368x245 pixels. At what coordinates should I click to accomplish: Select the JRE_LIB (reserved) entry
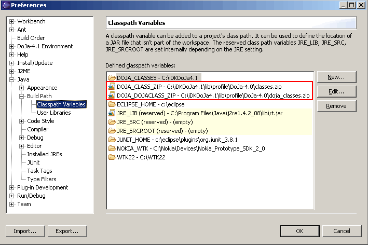pos(199,113)
